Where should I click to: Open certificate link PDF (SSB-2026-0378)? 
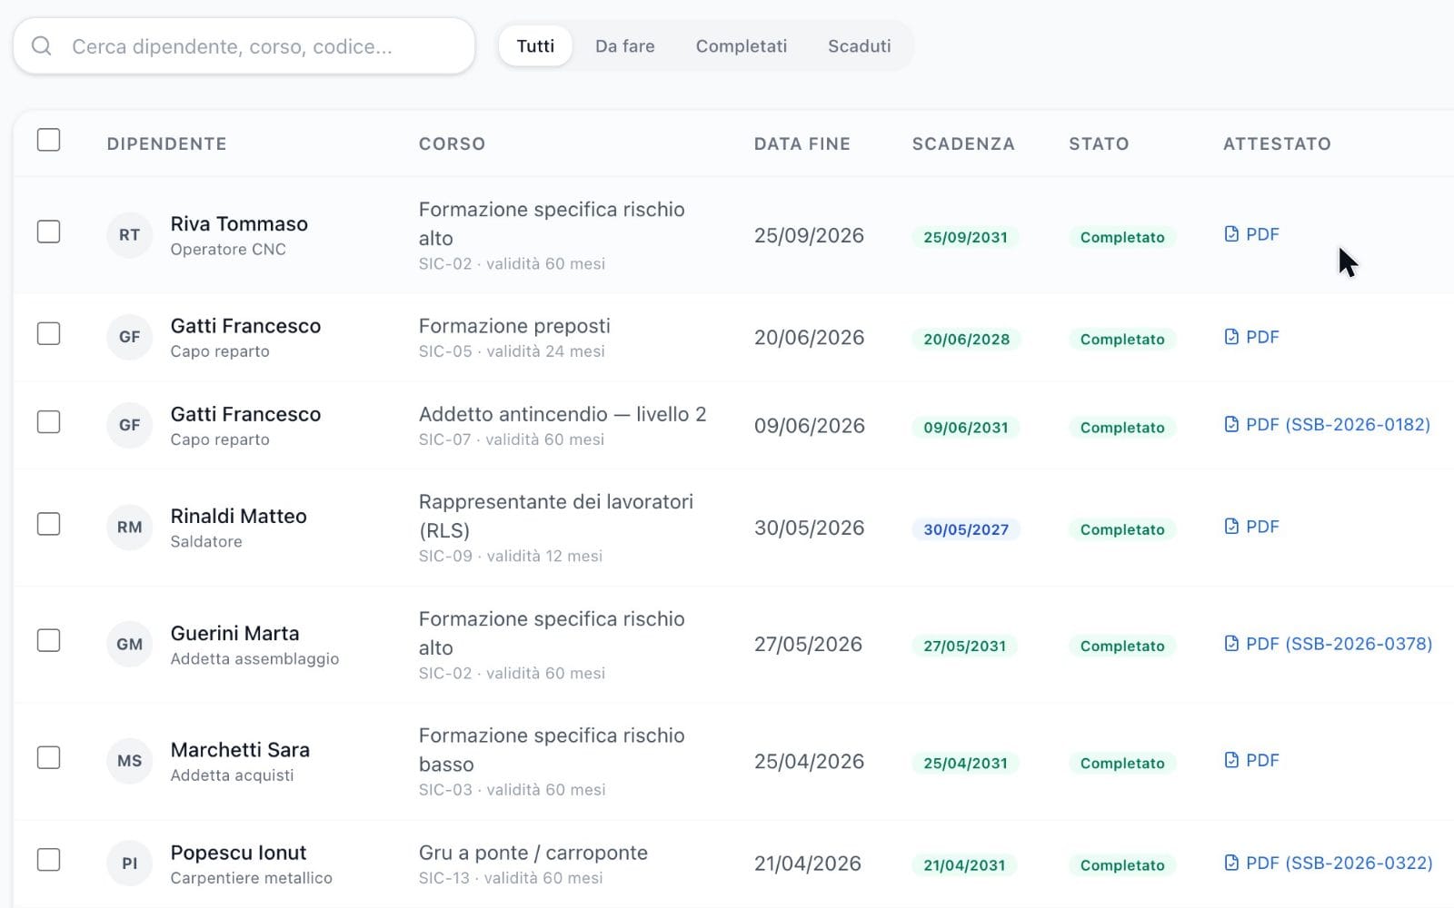[1329, 644]
